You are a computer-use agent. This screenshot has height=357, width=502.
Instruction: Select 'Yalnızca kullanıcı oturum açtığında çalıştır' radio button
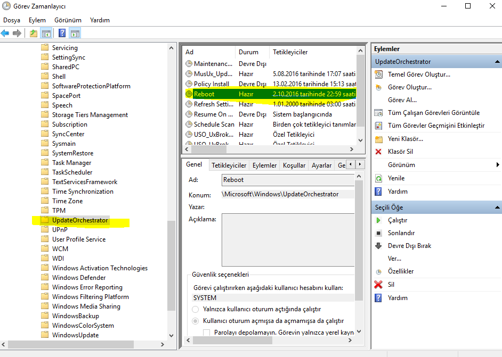(196, 309)
